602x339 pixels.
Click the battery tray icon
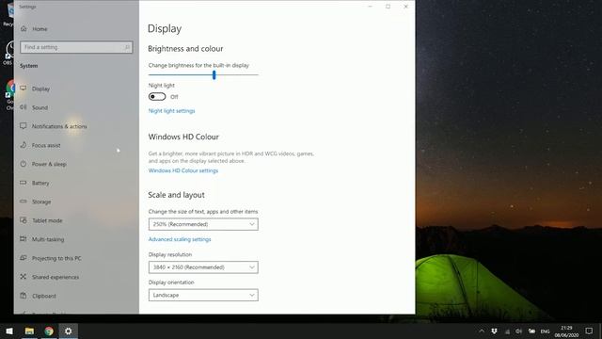pos(531,331)
